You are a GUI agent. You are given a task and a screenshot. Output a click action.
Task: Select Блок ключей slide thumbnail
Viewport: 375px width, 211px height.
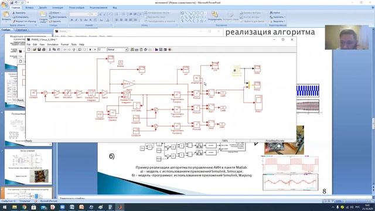[28, 166]
